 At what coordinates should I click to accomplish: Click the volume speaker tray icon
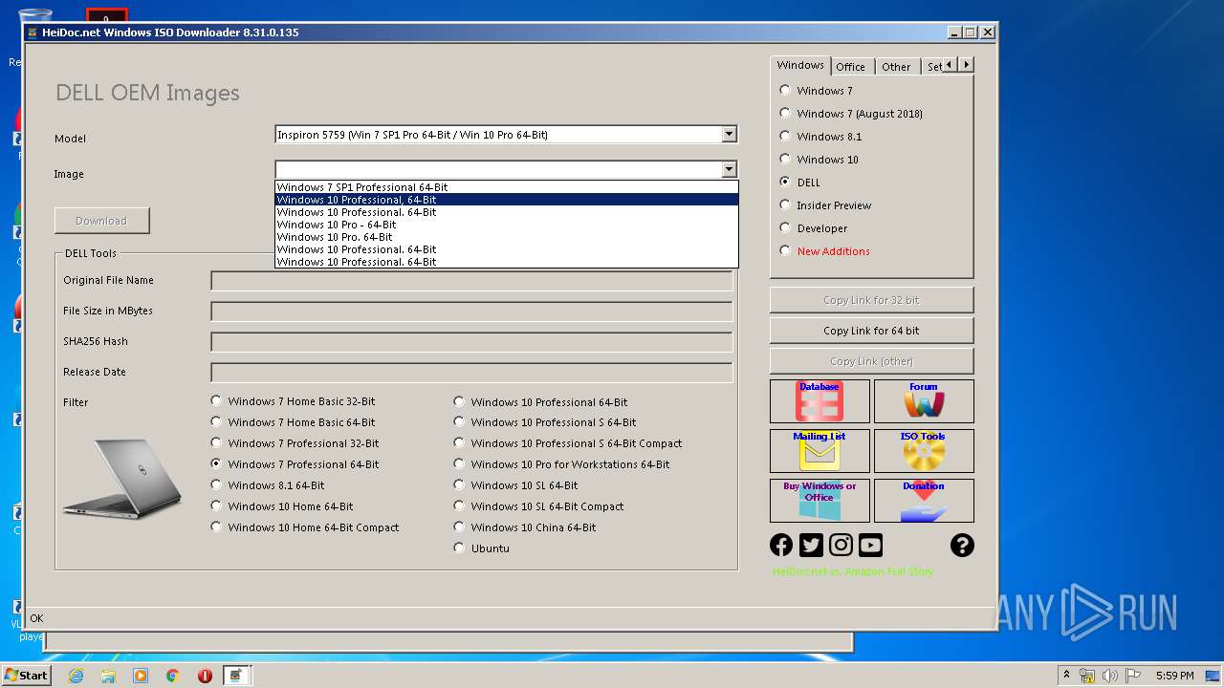pyautogui.click(x=1110, y=676)
